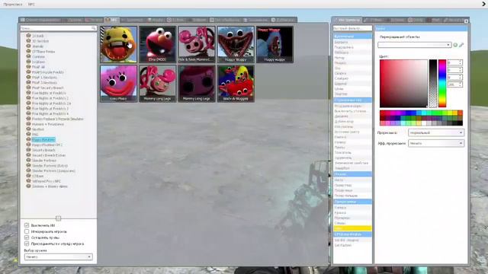Toggle the Оставлять трупы checkbox
Screen dimensions: 488x274
(x=27, y=237)
